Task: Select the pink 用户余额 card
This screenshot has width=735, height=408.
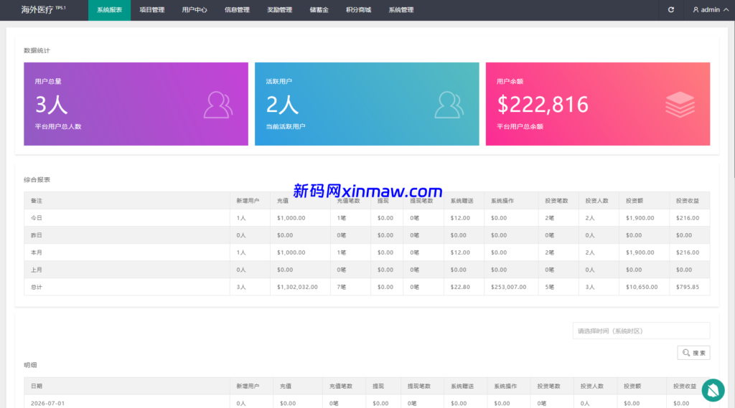Action: pyautogui.click(x=598, y=104)
